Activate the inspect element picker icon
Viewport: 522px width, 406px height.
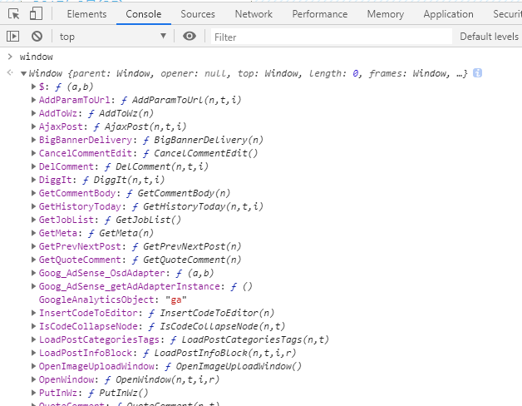tap(13, 14)
